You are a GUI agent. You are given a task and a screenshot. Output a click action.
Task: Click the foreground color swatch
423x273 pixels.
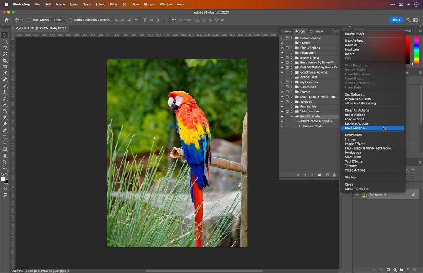click(x=3, y=179)
